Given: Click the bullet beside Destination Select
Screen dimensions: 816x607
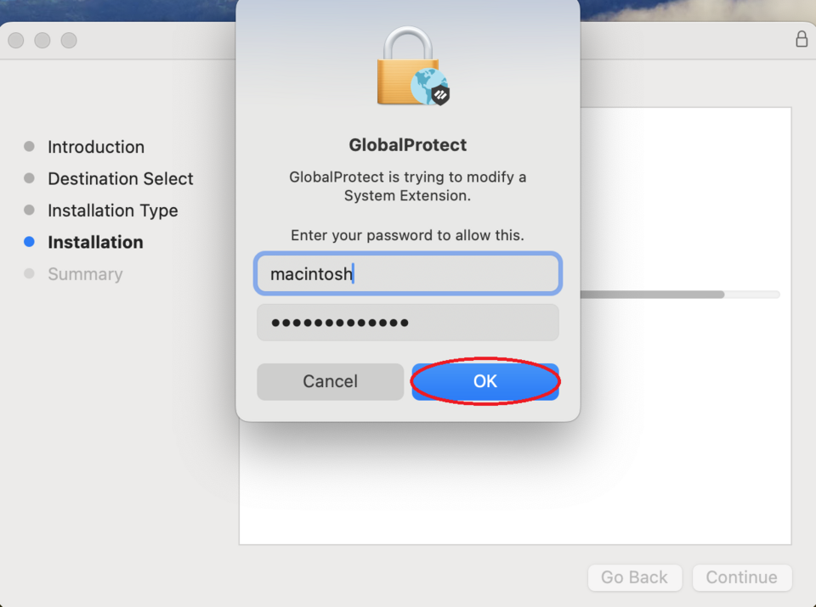Looking at the screenshot, I should point(30,178).
